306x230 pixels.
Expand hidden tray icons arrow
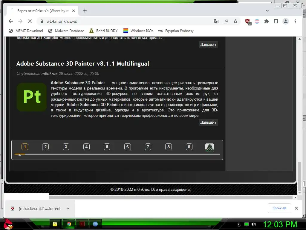click(x=239, y=225)
